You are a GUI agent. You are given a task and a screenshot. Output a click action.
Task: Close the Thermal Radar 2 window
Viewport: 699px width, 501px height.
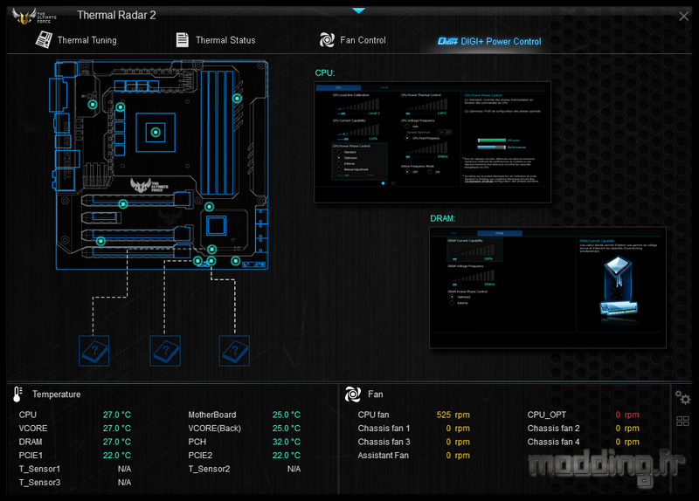point(683,17)
